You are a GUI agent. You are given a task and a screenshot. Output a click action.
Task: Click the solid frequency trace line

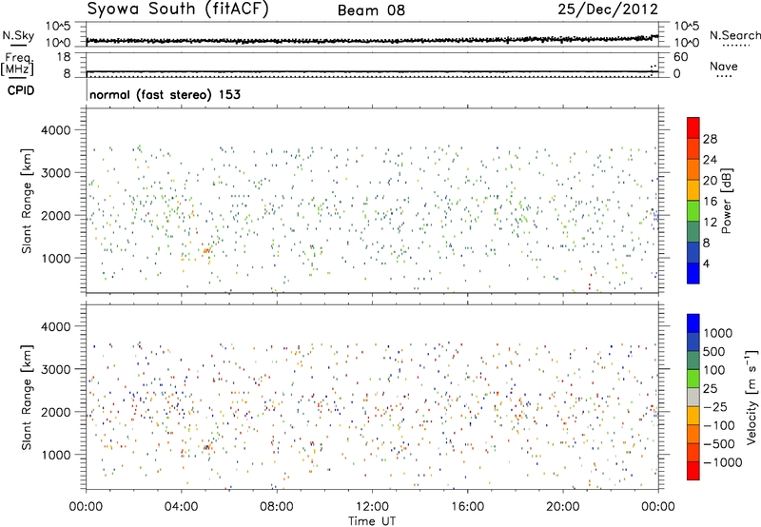point(372,71)
